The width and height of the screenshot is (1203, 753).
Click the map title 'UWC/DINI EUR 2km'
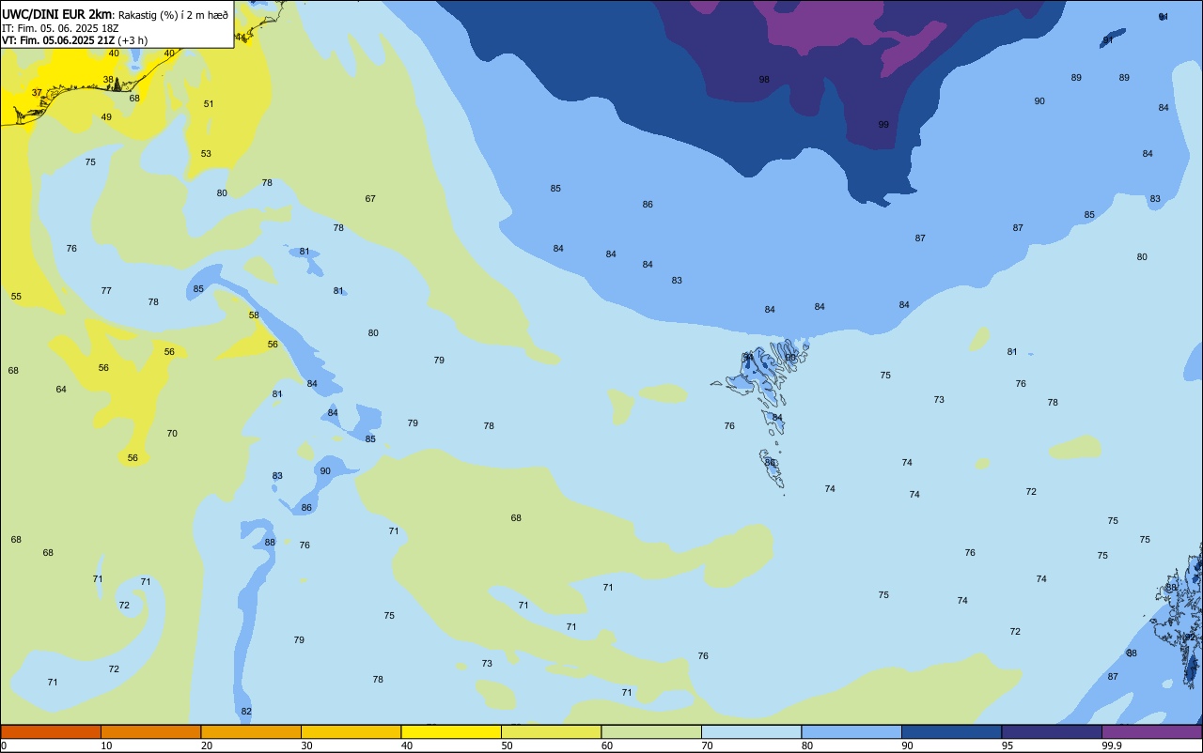click(x=57, y=14)
